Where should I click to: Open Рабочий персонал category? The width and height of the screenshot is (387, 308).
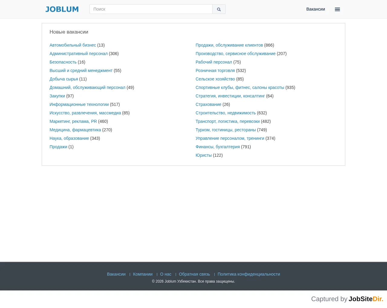click(214, 62)
